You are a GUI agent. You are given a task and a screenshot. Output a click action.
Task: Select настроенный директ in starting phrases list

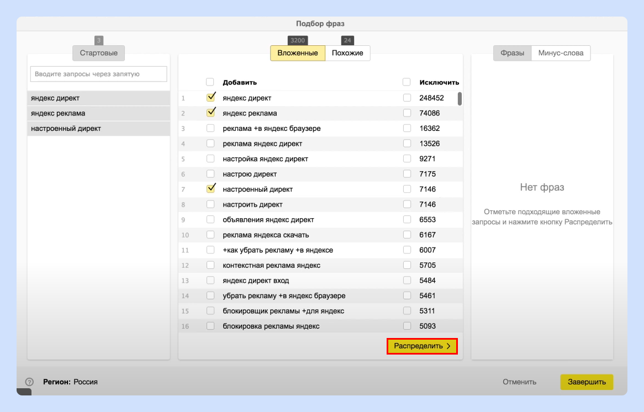[x=98, y=129]
